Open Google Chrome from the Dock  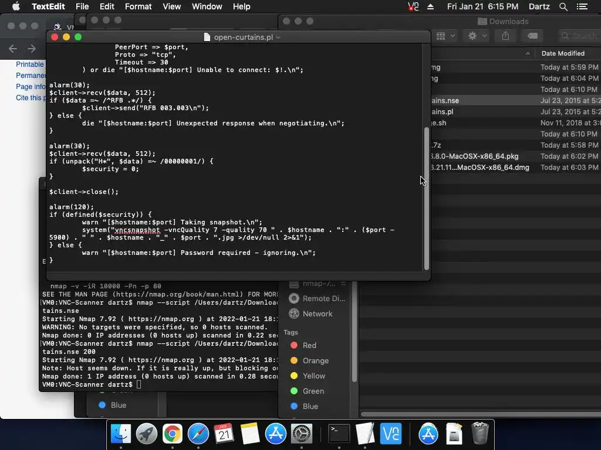point(173,434)
